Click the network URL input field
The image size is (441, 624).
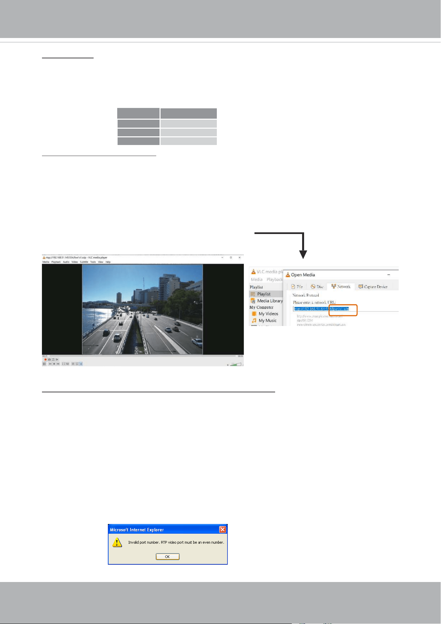pos(346,309)
